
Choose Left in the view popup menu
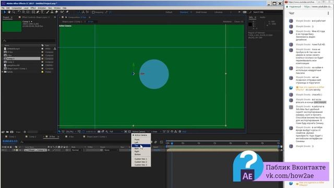(x=141, y=143)
